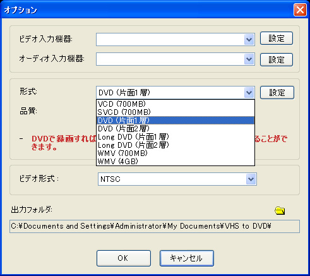This screenshot has width=310, height=276.
Task: Click the yellow output folder browse icon
Action: click(280, 210)
